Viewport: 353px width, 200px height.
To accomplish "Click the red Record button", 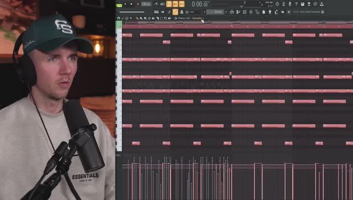I will point(138,4).
